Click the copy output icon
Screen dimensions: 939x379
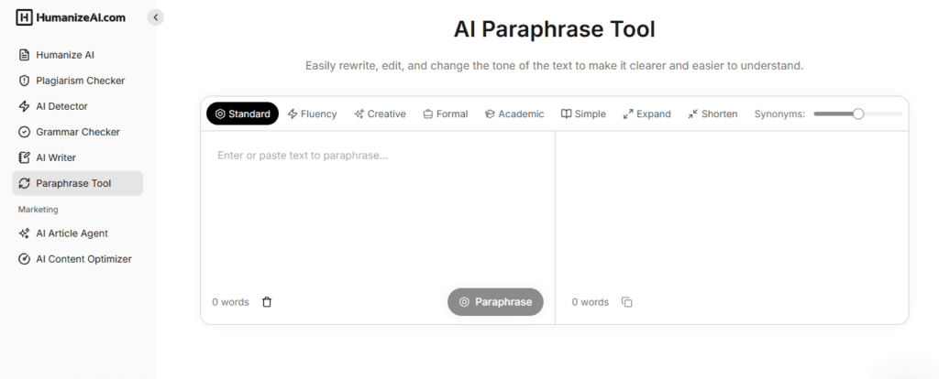627,302
